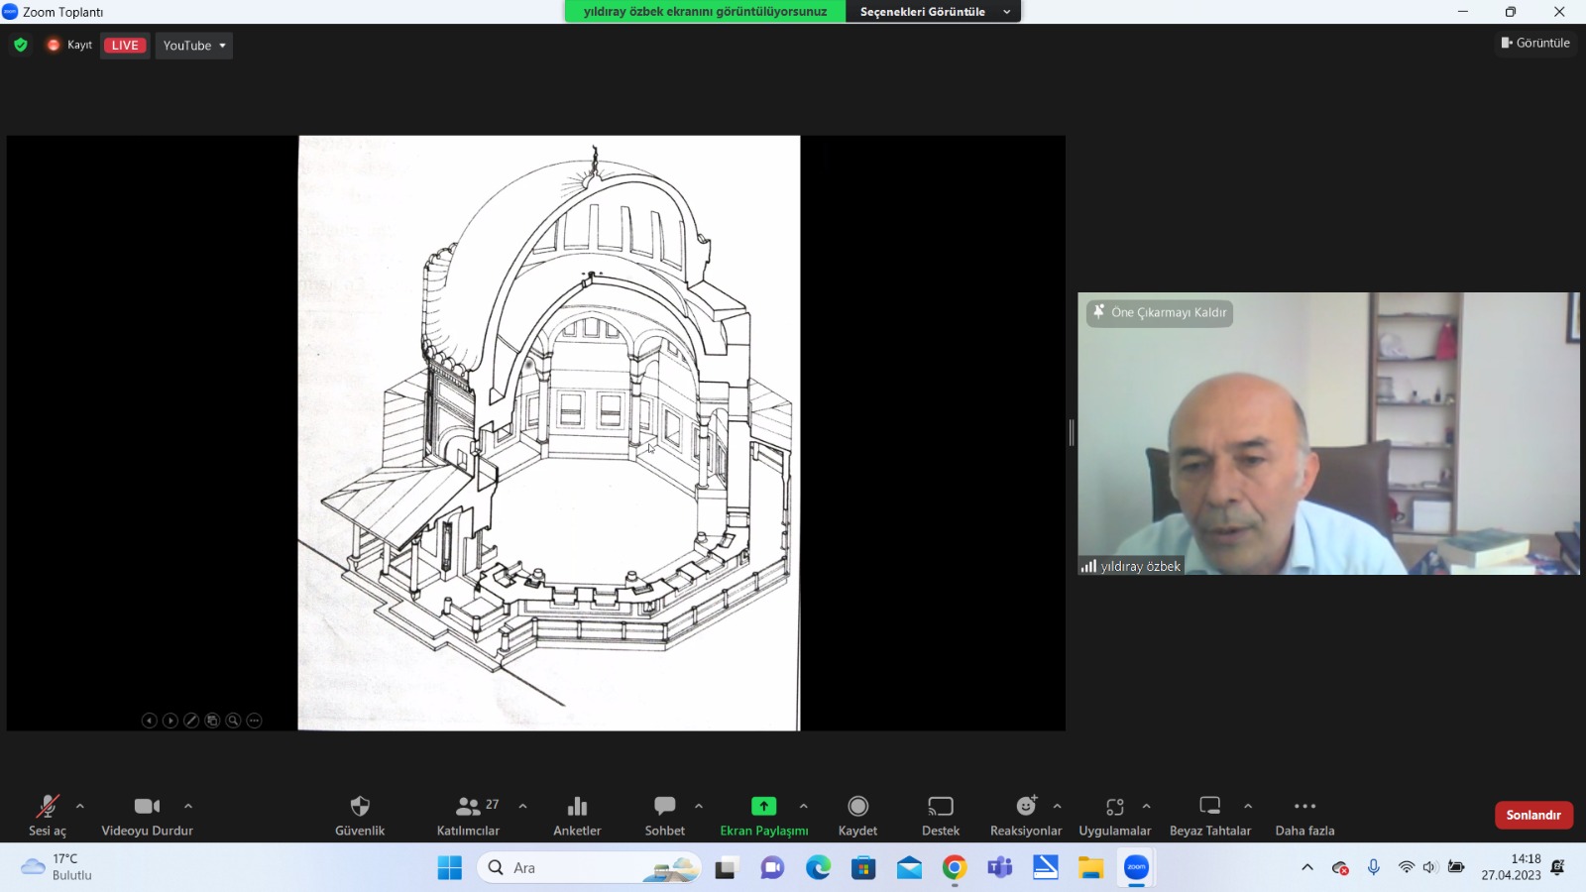
Task: Open Microsoft Edge from taskbar
Action: (x=818, y=868)
